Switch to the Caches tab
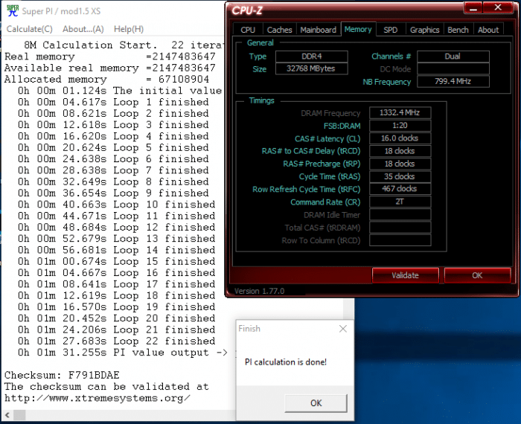521x424 pixels. pyautogui.click(x=279, y=30)
